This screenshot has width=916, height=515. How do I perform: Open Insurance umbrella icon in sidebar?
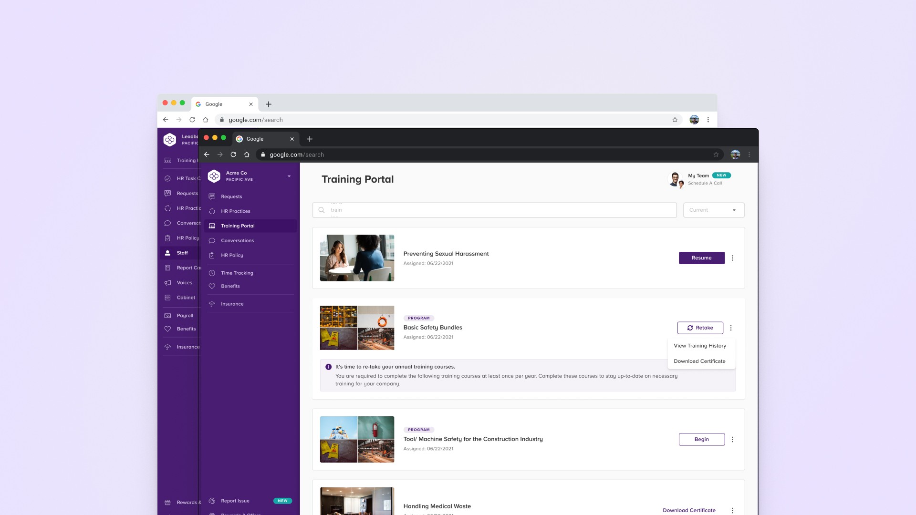coord(212,304)
